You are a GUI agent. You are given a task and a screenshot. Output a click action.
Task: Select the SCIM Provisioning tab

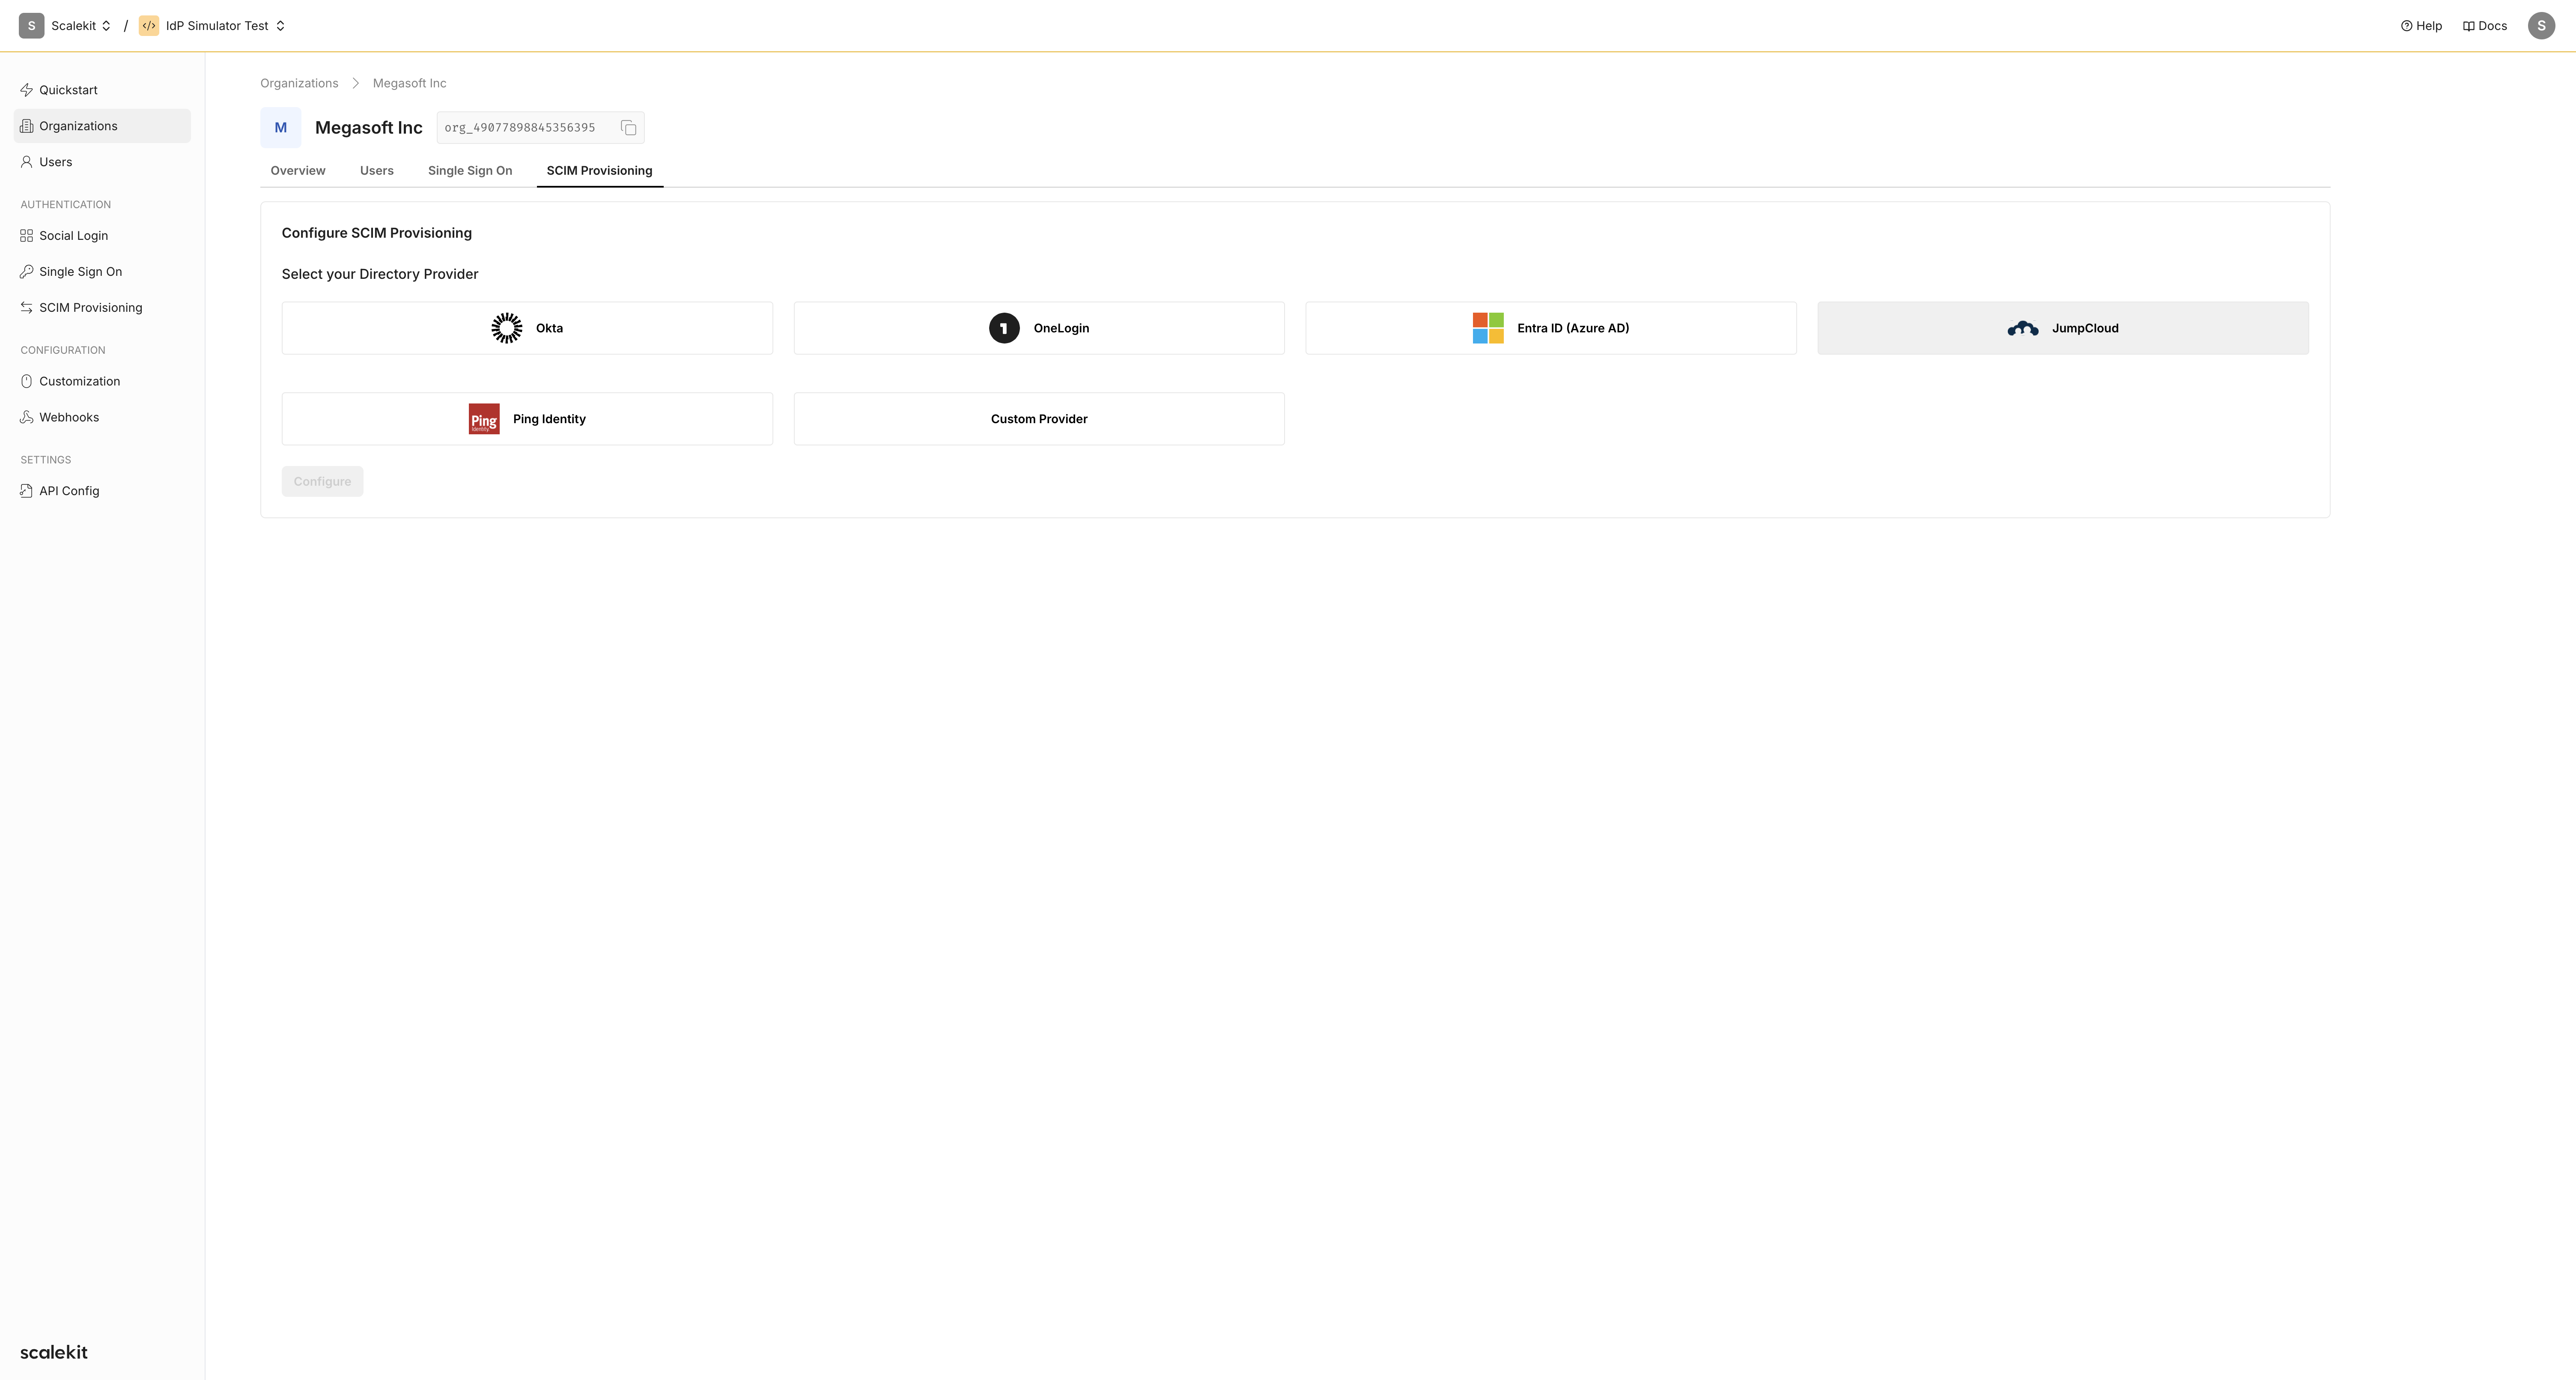(599, 171)
